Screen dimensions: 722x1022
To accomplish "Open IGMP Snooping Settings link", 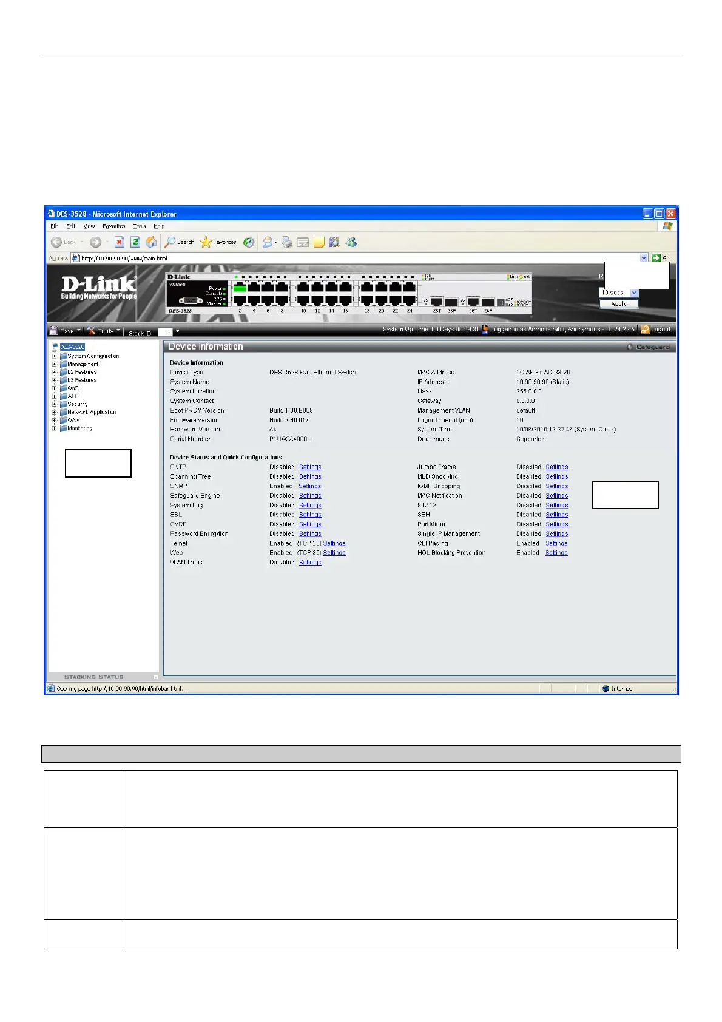I will tap(557, 486).
